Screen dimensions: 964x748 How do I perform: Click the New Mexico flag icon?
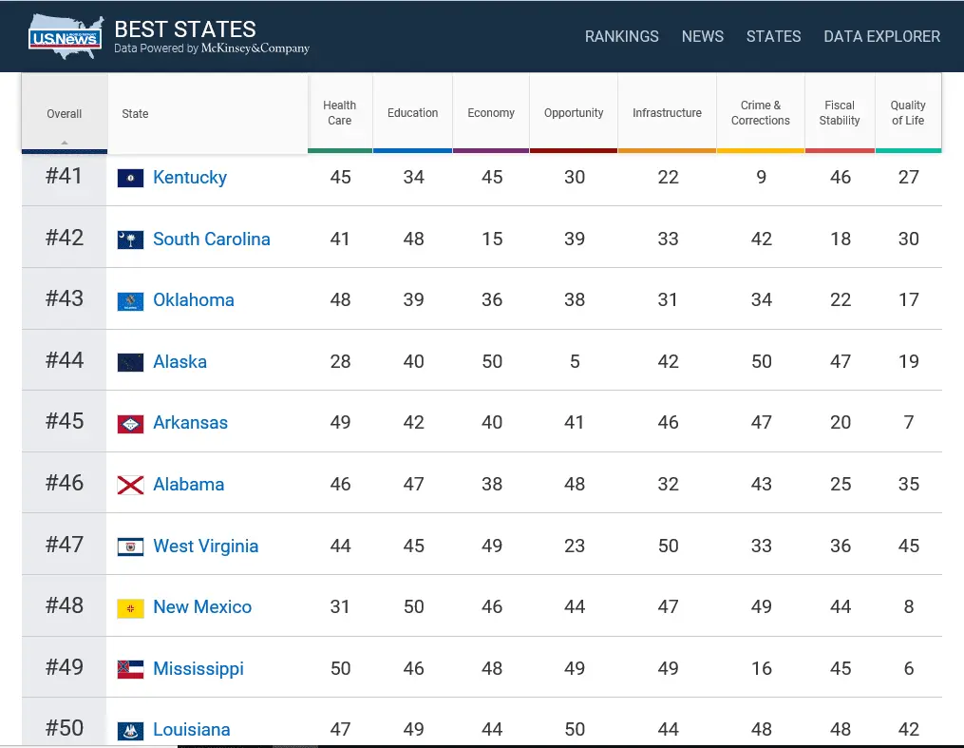pos(130,607)
